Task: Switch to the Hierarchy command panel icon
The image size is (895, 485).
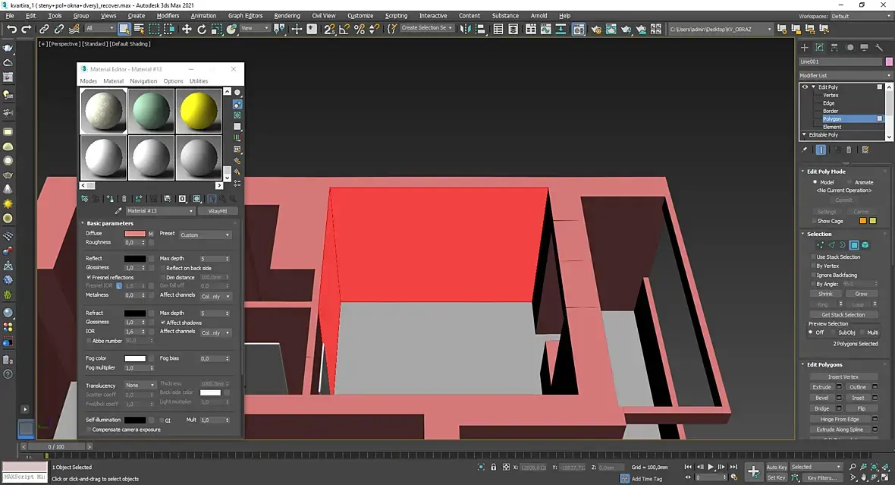Action: click(834, 47)
